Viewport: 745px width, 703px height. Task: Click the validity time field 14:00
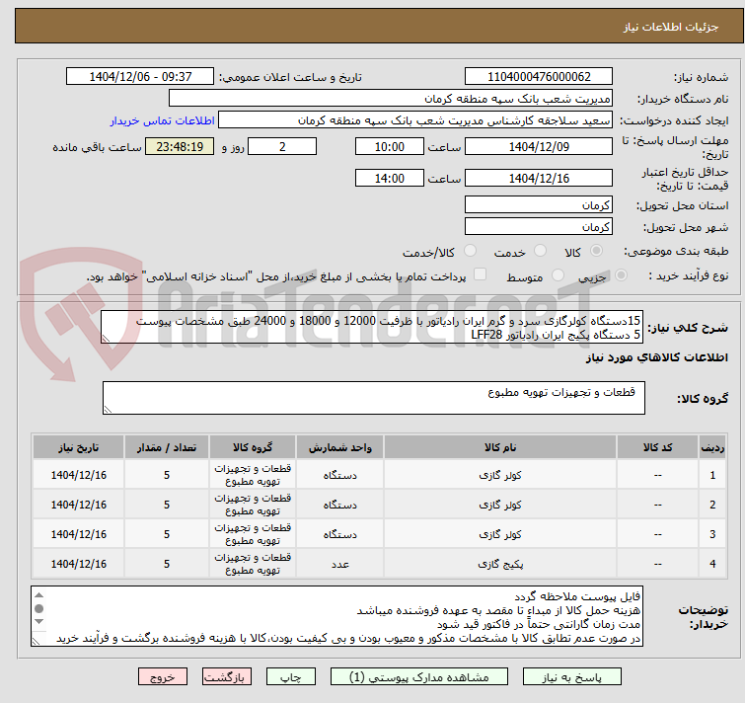click(389, 179)
